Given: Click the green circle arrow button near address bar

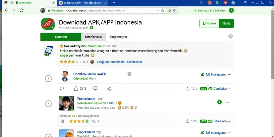Looking at the screenshot, I should coord(231,10).
